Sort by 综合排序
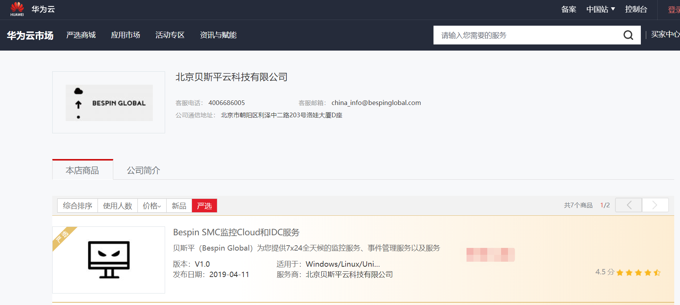The width and height of the screenshot is (680, 305). click(x=78, y=206)
